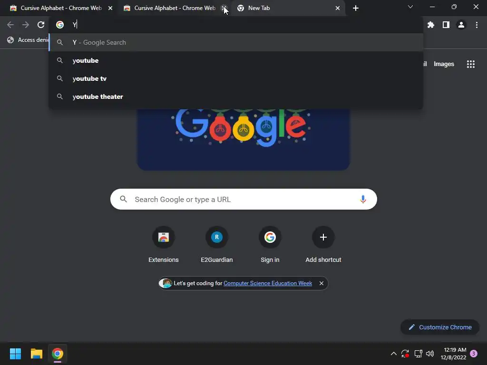
Task: Dismiss the Computer Science Education Week banner
Action: (x=321, y=283)
